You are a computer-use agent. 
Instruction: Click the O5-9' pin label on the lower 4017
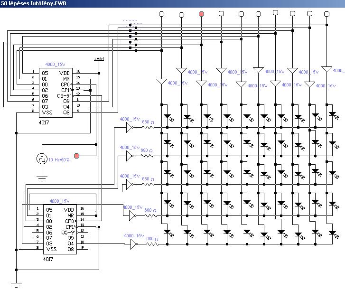[x=68, y=233]
